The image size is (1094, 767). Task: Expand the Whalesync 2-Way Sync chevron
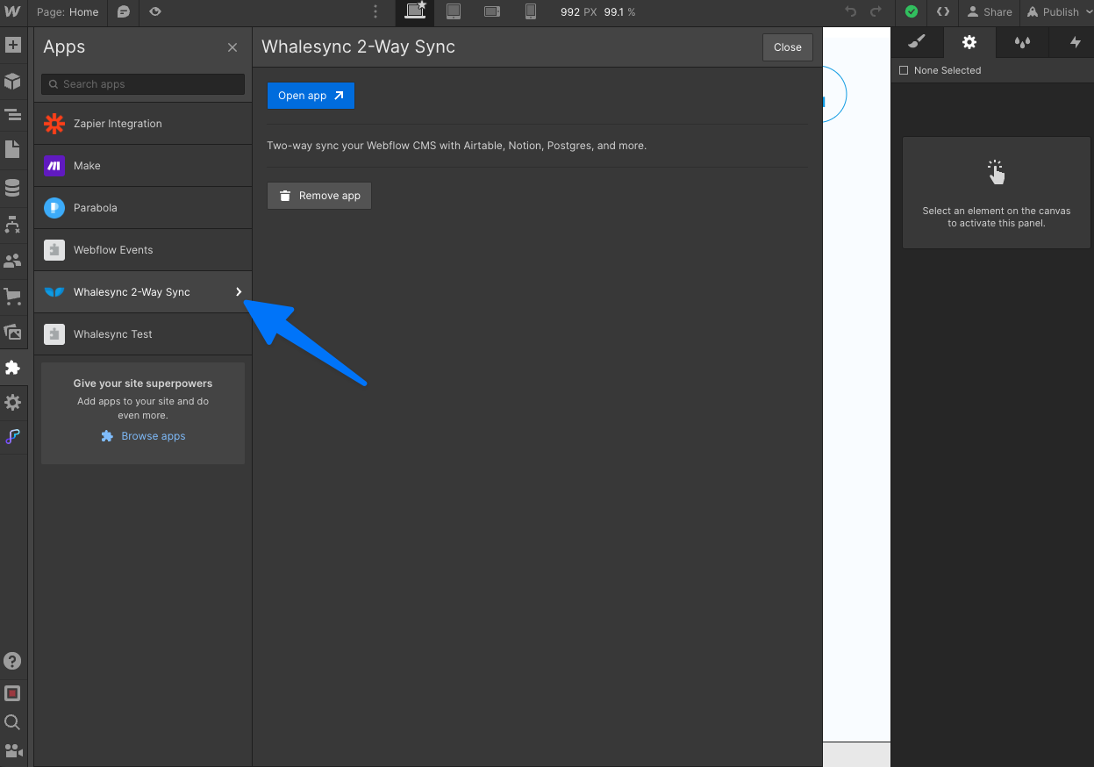[x=239, y=292]
